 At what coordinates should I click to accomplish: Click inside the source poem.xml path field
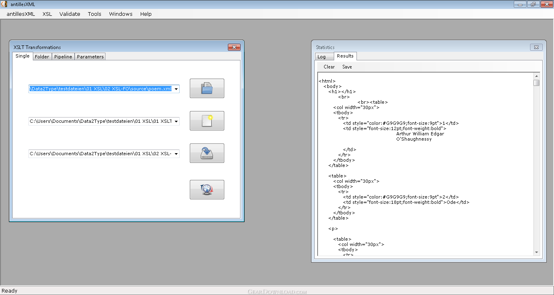coord(101,89)
